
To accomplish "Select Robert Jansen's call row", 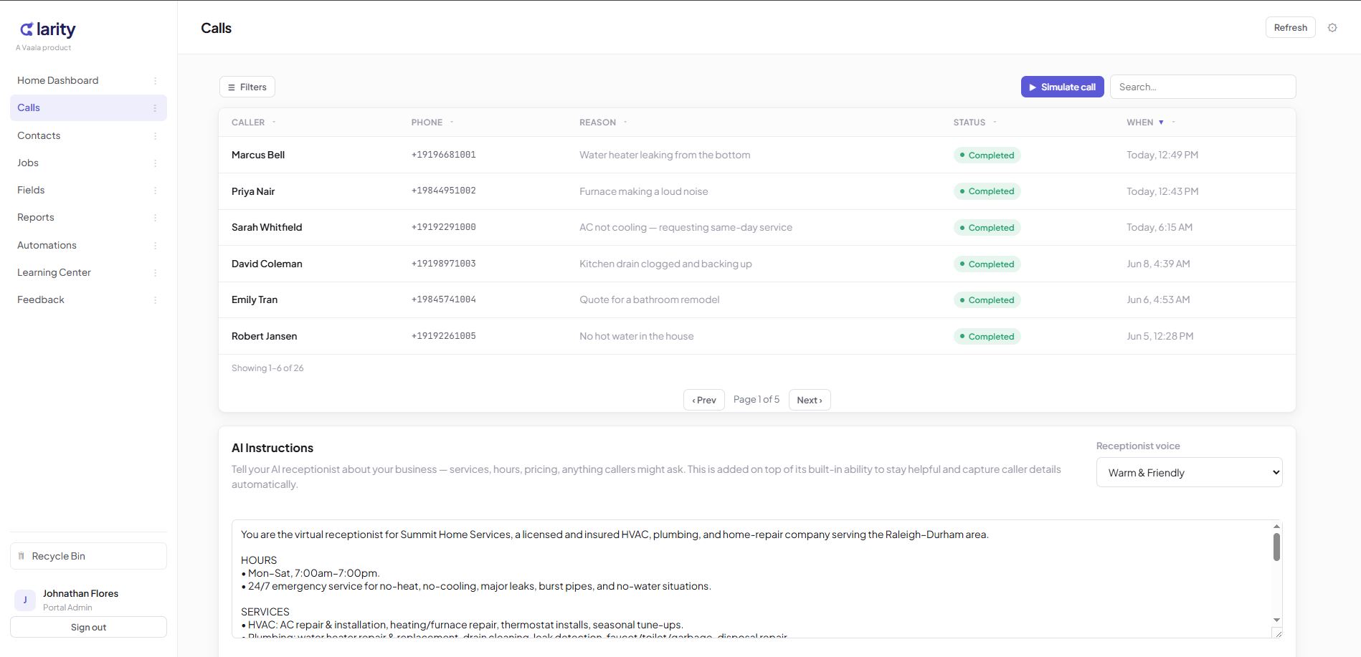I will 757,336.
